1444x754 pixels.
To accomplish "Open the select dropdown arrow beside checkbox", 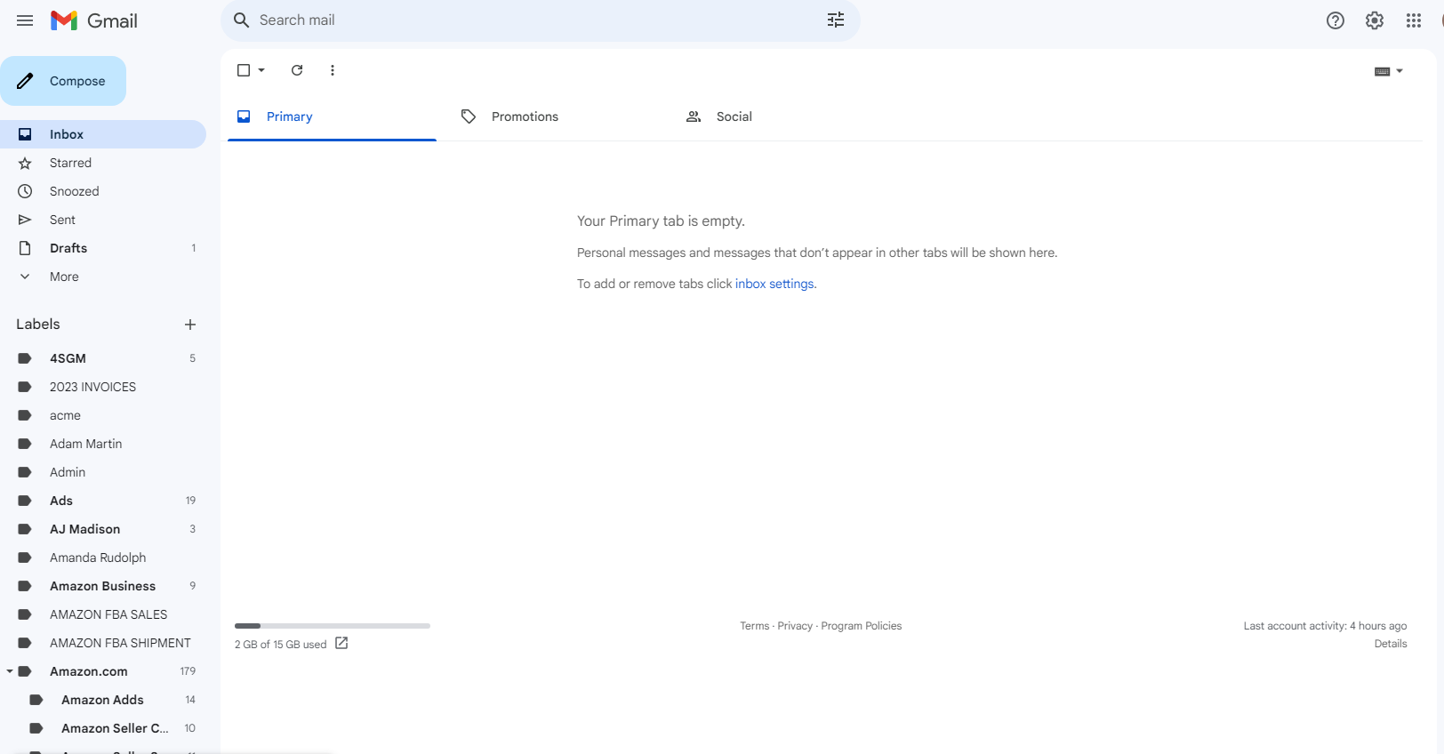I will (261, 70).
